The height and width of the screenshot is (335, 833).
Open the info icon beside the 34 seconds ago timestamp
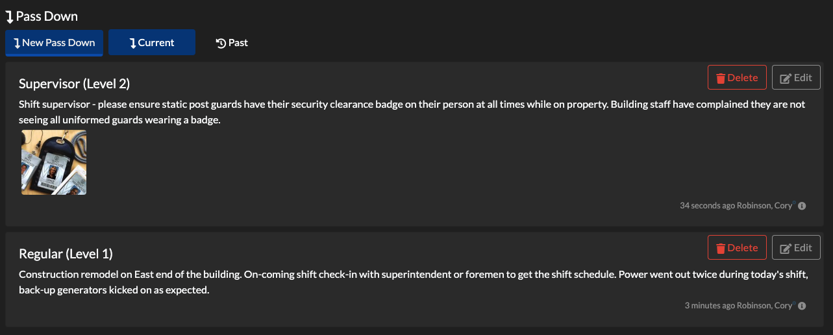(802, 206)
